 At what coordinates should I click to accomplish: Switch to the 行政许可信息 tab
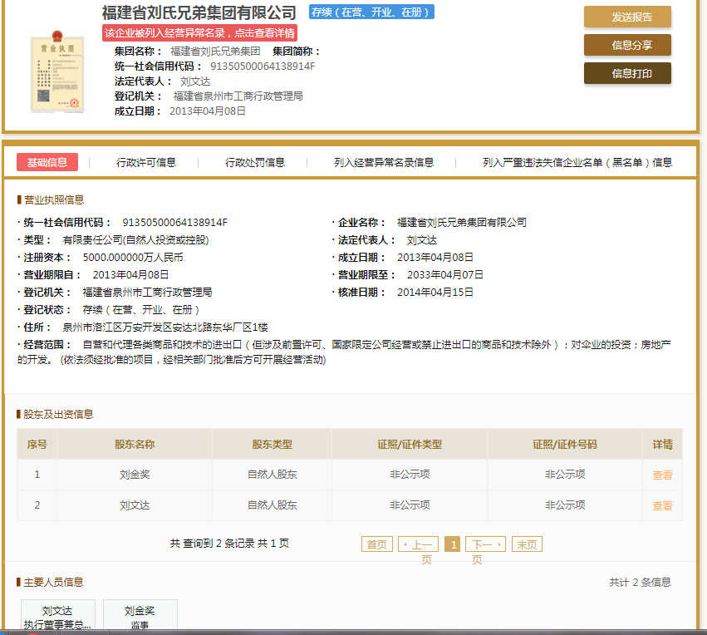coord(146,163)
